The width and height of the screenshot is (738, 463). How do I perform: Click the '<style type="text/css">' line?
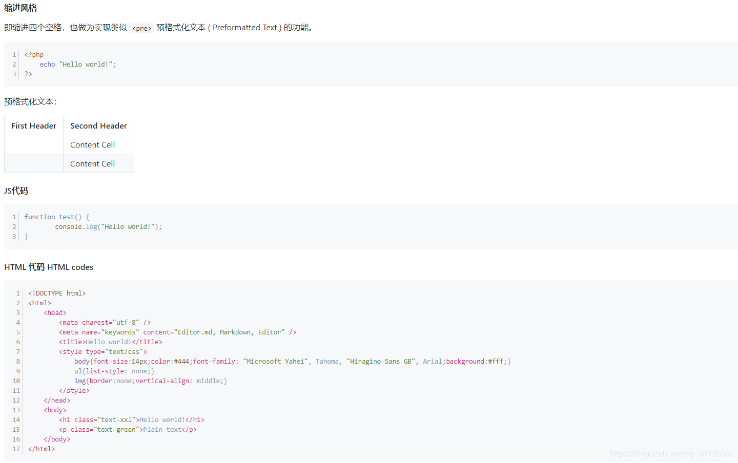coord(102,352)
